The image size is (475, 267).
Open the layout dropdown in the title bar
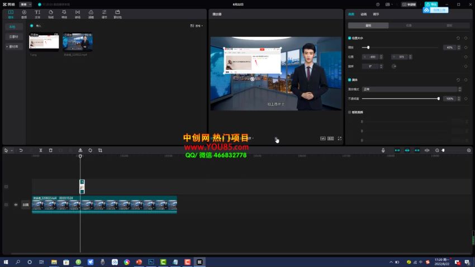point(389,4)
